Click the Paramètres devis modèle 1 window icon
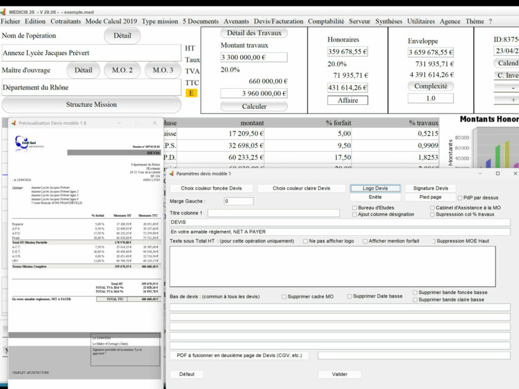Image resolution: width=519 pixels, height=389 pixels. tap(172, 174)
